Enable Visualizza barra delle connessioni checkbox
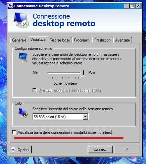This screenshot has height=164, width=146. point(14,132)
